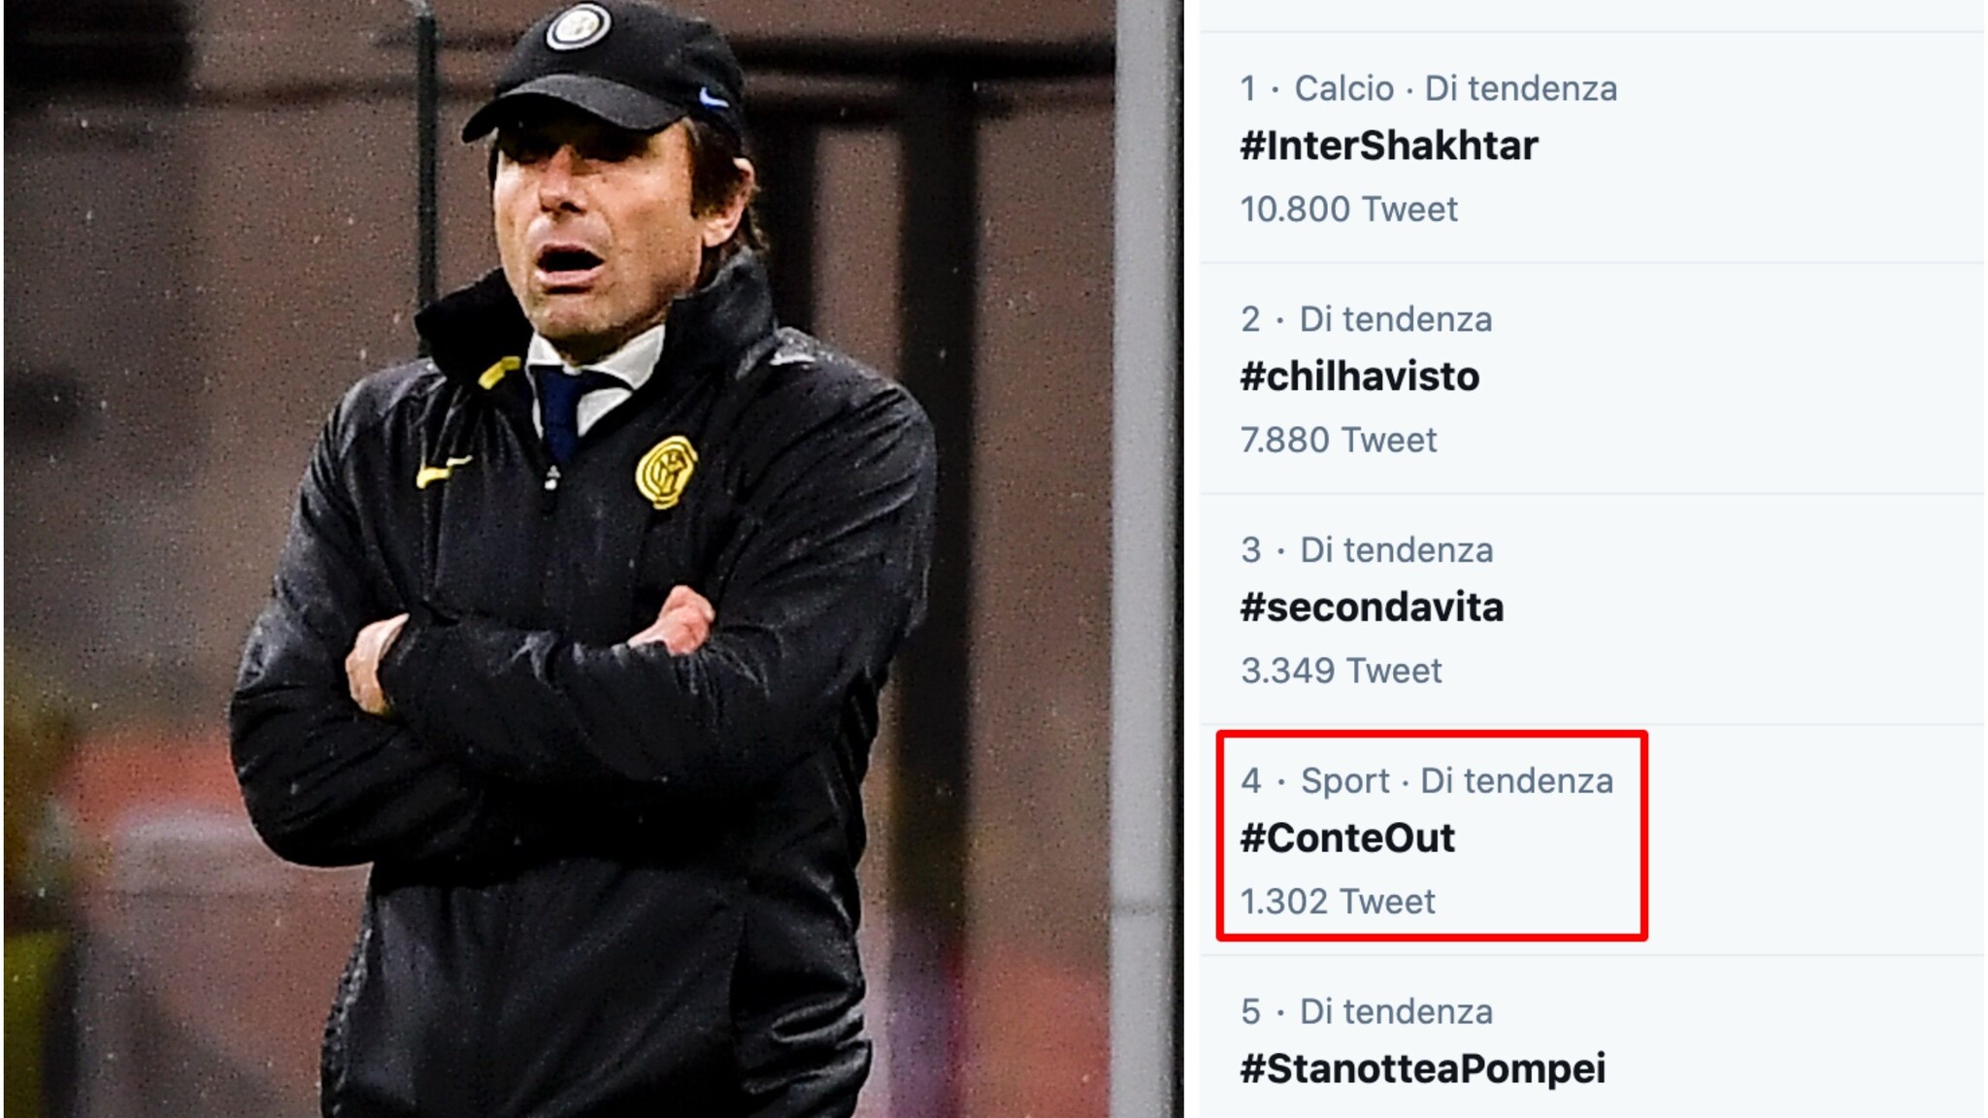Open the highlighted #ConteOut hashtag
1988x1118 pixels.
pos(1347,838)
